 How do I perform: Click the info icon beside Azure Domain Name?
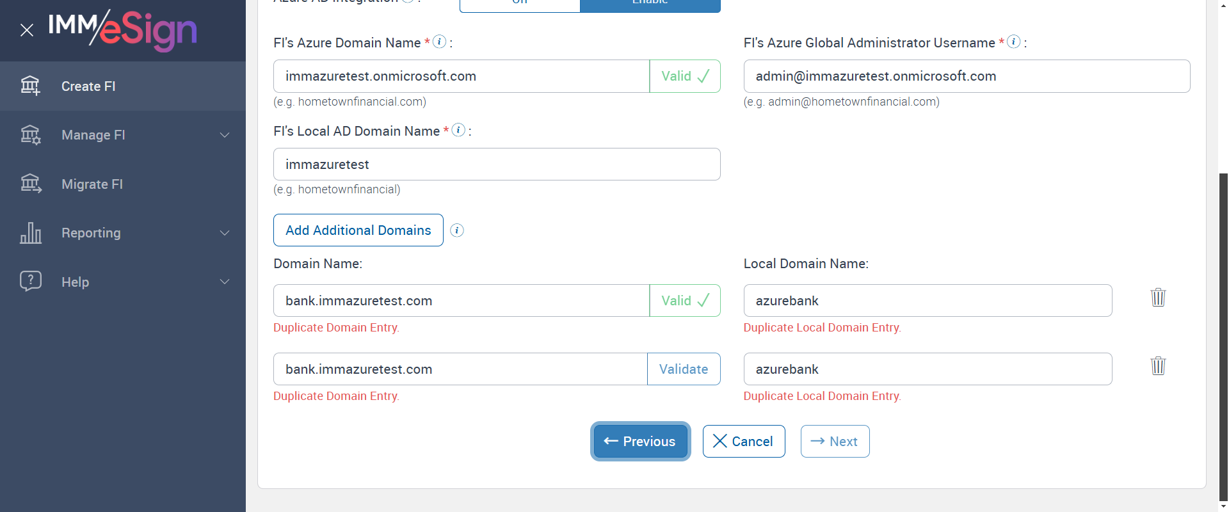pos(439,42)
